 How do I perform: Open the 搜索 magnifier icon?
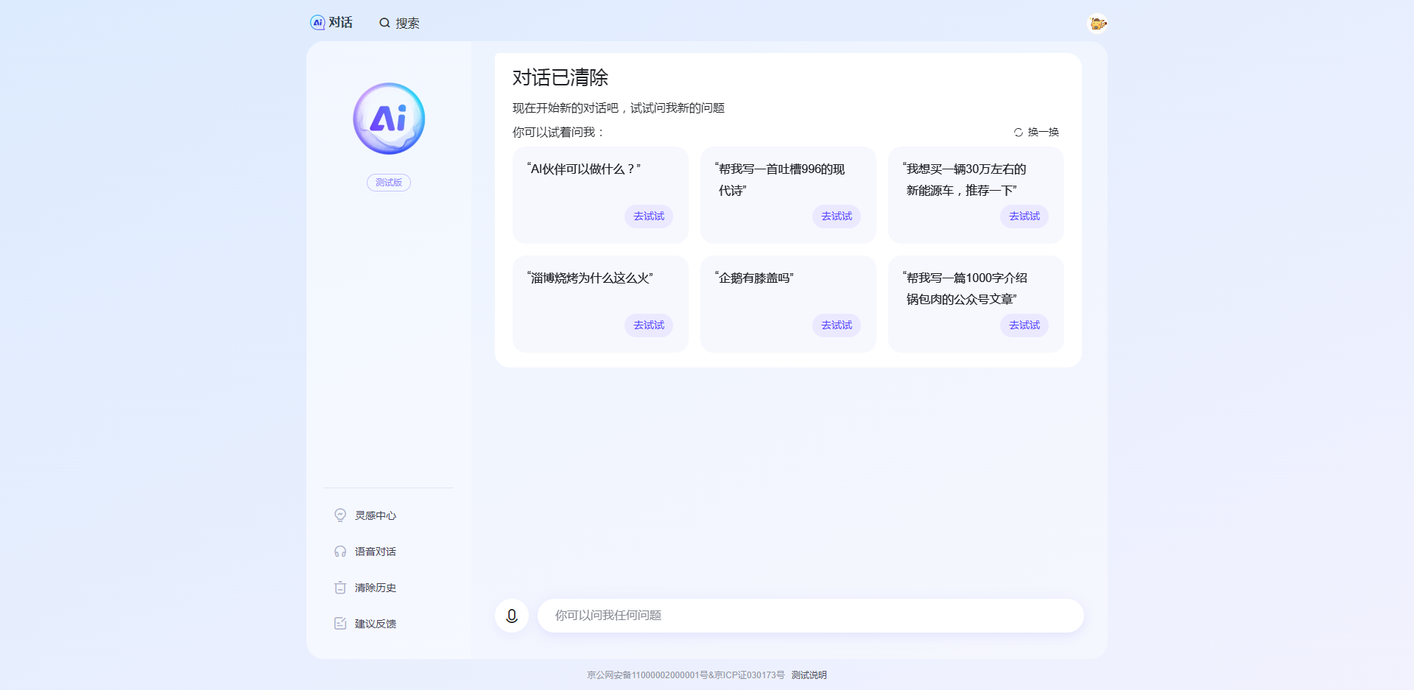click(x=384, y=23)
